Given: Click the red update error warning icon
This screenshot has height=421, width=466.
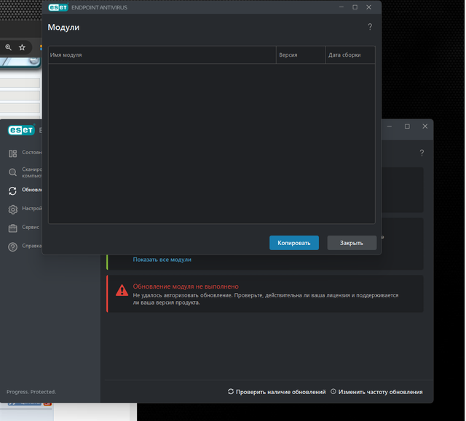Looking at the screenshot, I should (x=122, y=290).
